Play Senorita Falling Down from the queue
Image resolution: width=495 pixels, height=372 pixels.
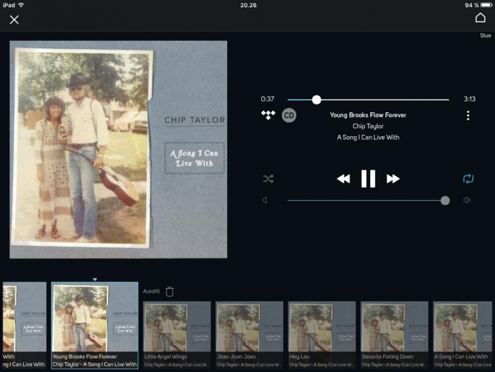click(394, 335)
